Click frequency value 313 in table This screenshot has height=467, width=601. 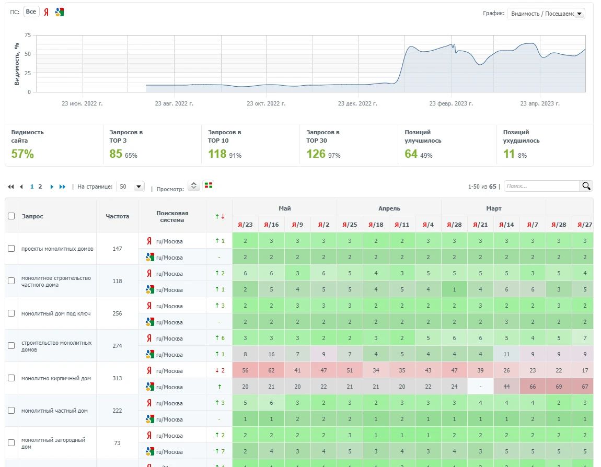(117, 378)
